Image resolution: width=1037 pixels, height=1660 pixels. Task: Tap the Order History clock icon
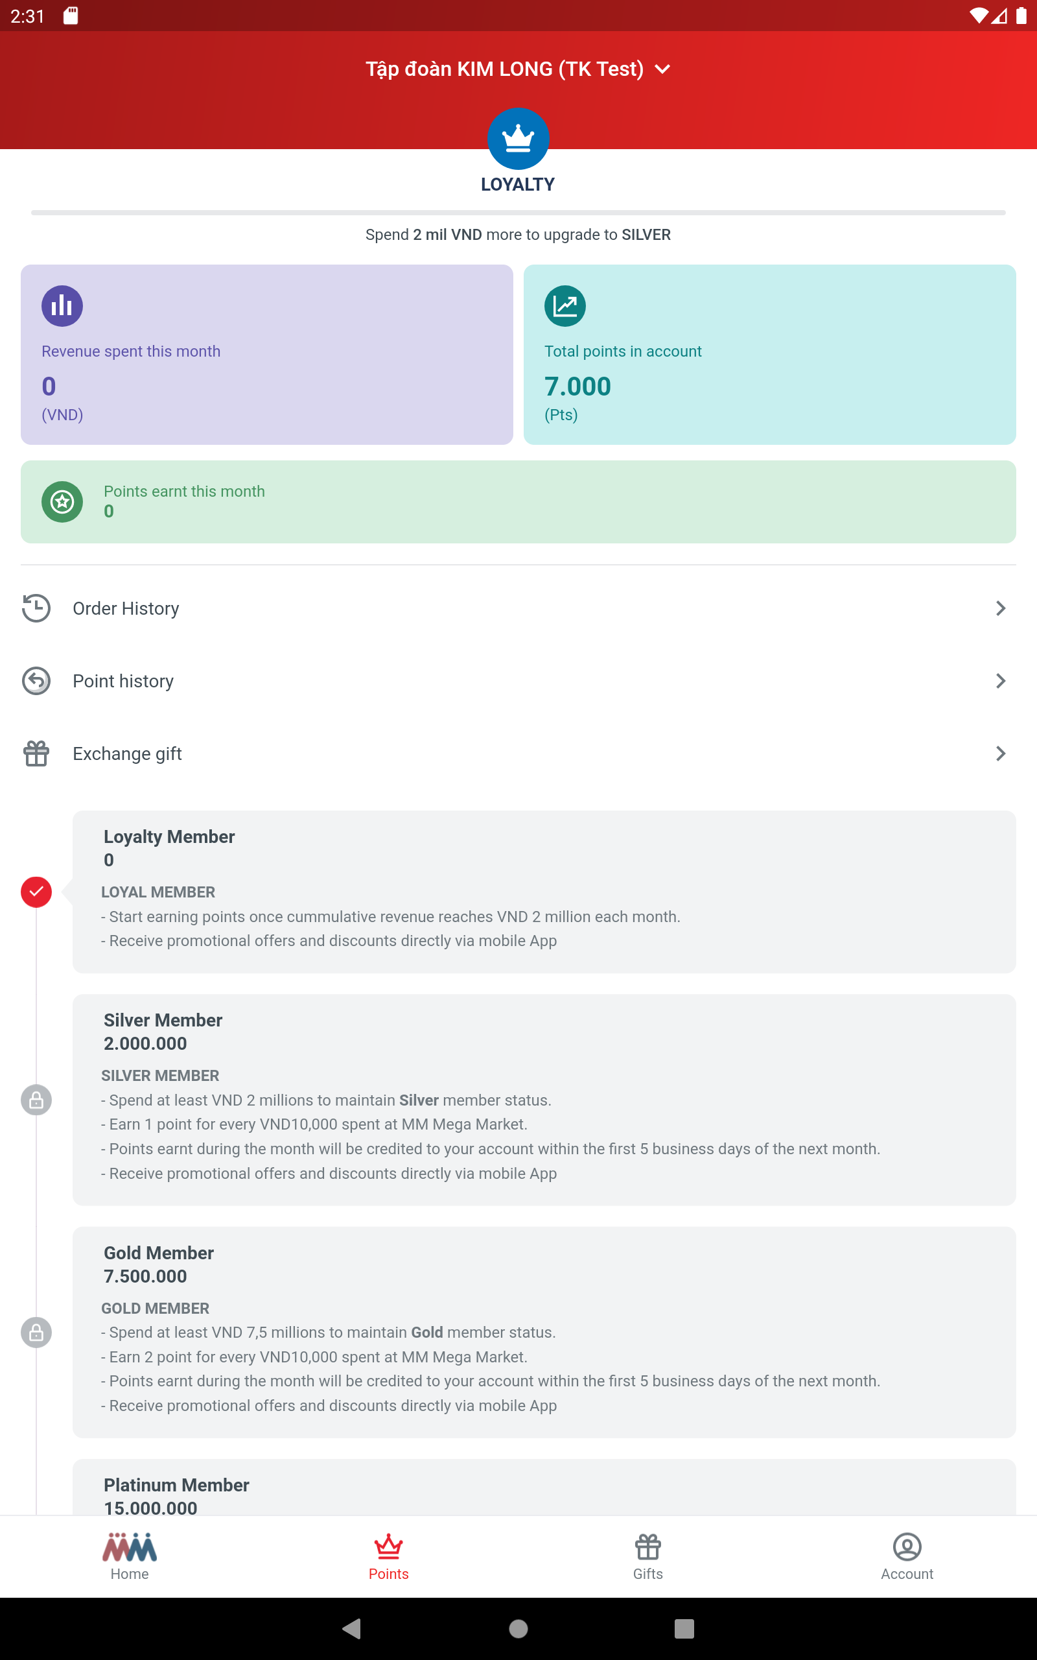[x=36, y=608]
